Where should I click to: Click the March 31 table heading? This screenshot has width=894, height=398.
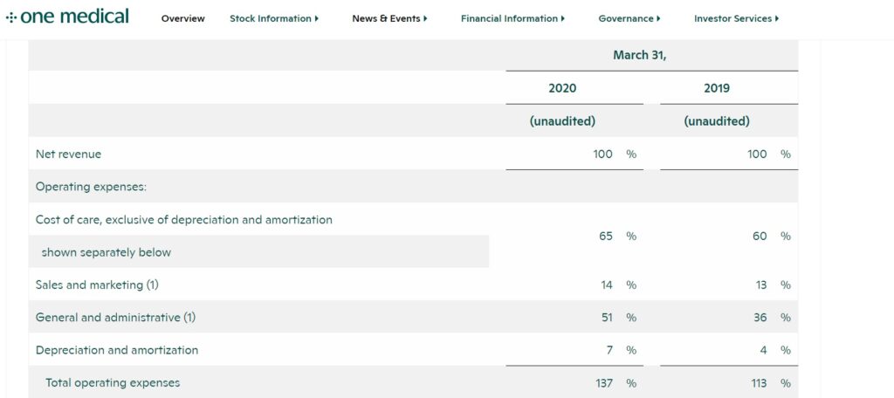point(639,55)
